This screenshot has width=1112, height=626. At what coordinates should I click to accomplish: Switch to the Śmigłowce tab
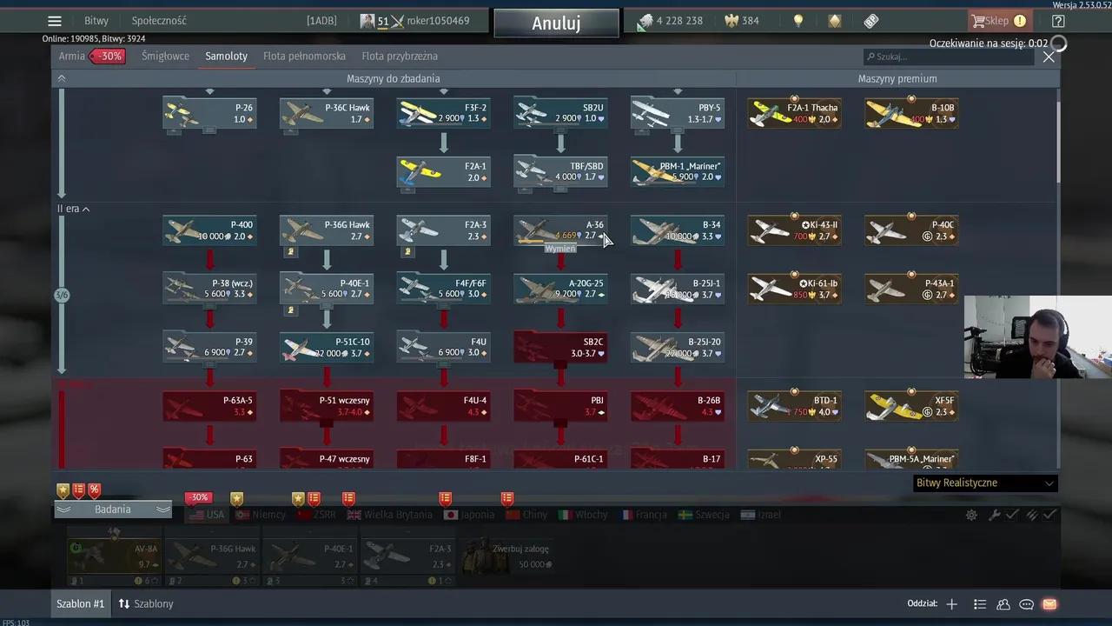165,57
